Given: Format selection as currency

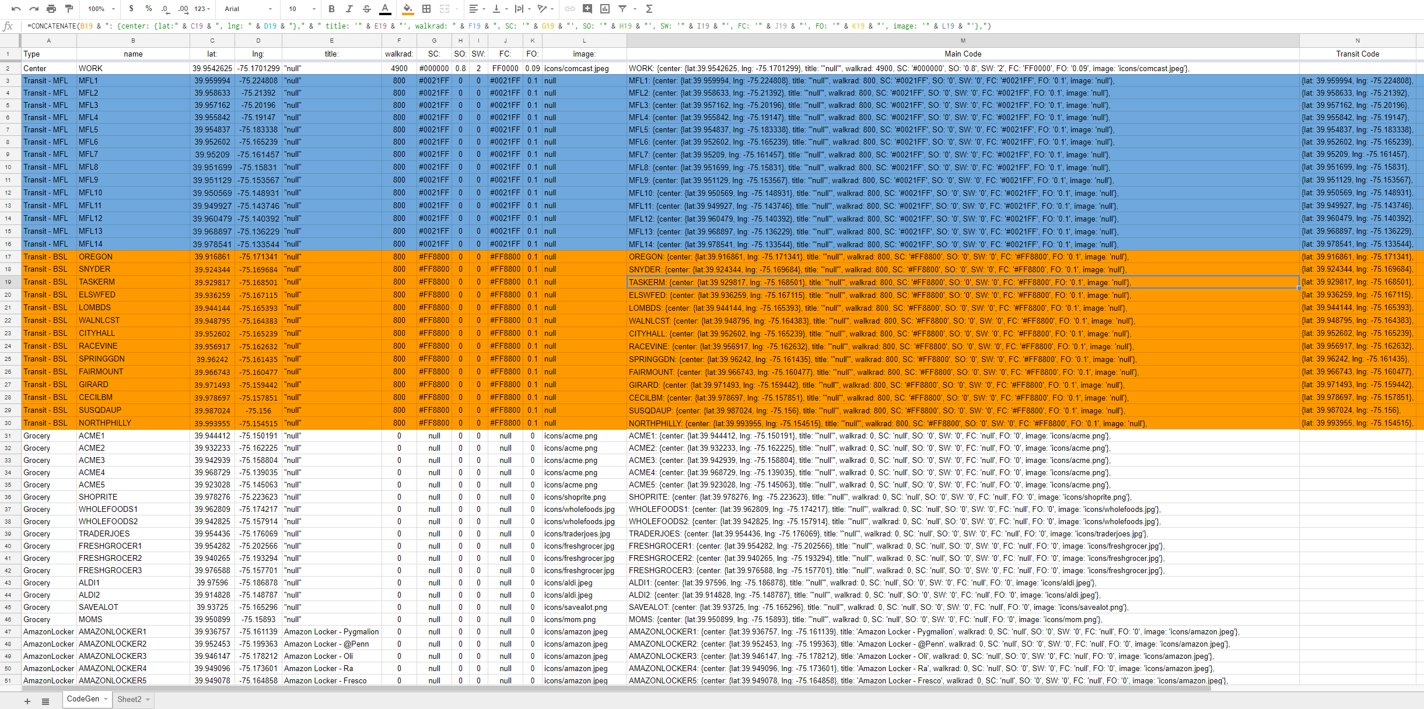Looking at the screenshot, I should click(x=131, y=9).
